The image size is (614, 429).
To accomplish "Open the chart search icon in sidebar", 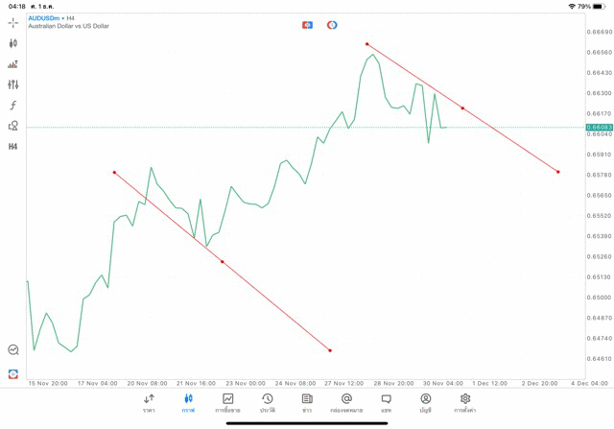I will 13,350.
